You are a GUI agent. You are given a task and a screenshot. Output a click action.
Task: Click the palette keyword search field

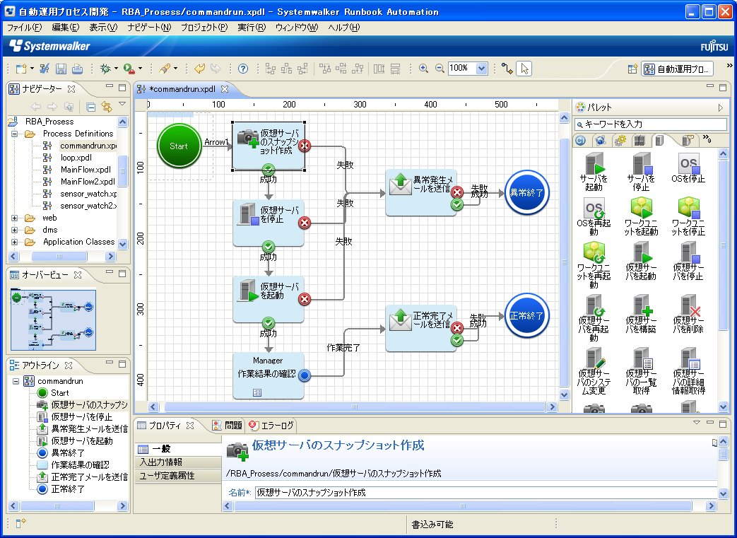click(651, 124)
